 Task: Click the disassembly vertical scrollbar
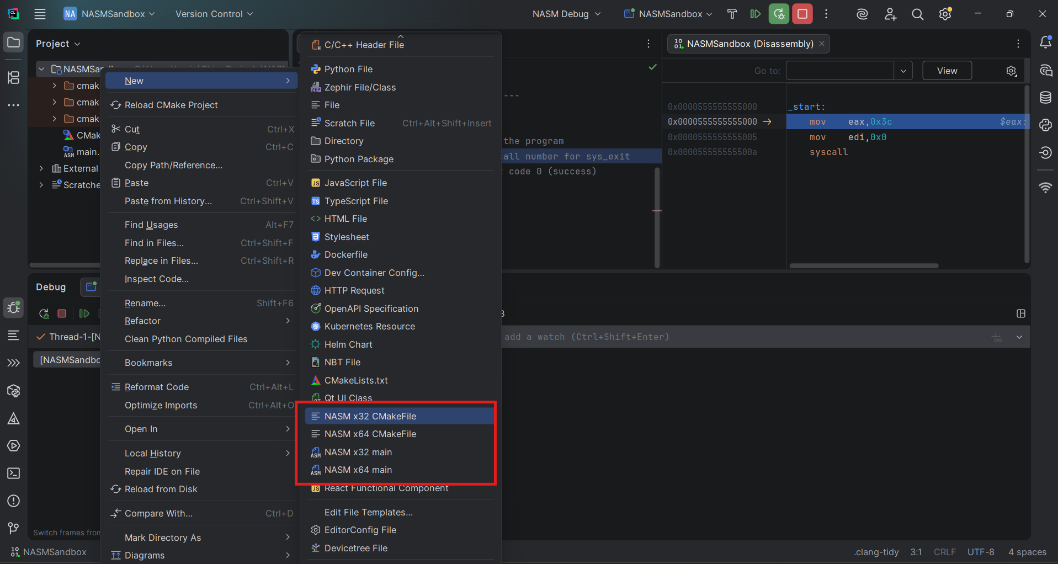pyautogui.click(x=1027, y=173)
